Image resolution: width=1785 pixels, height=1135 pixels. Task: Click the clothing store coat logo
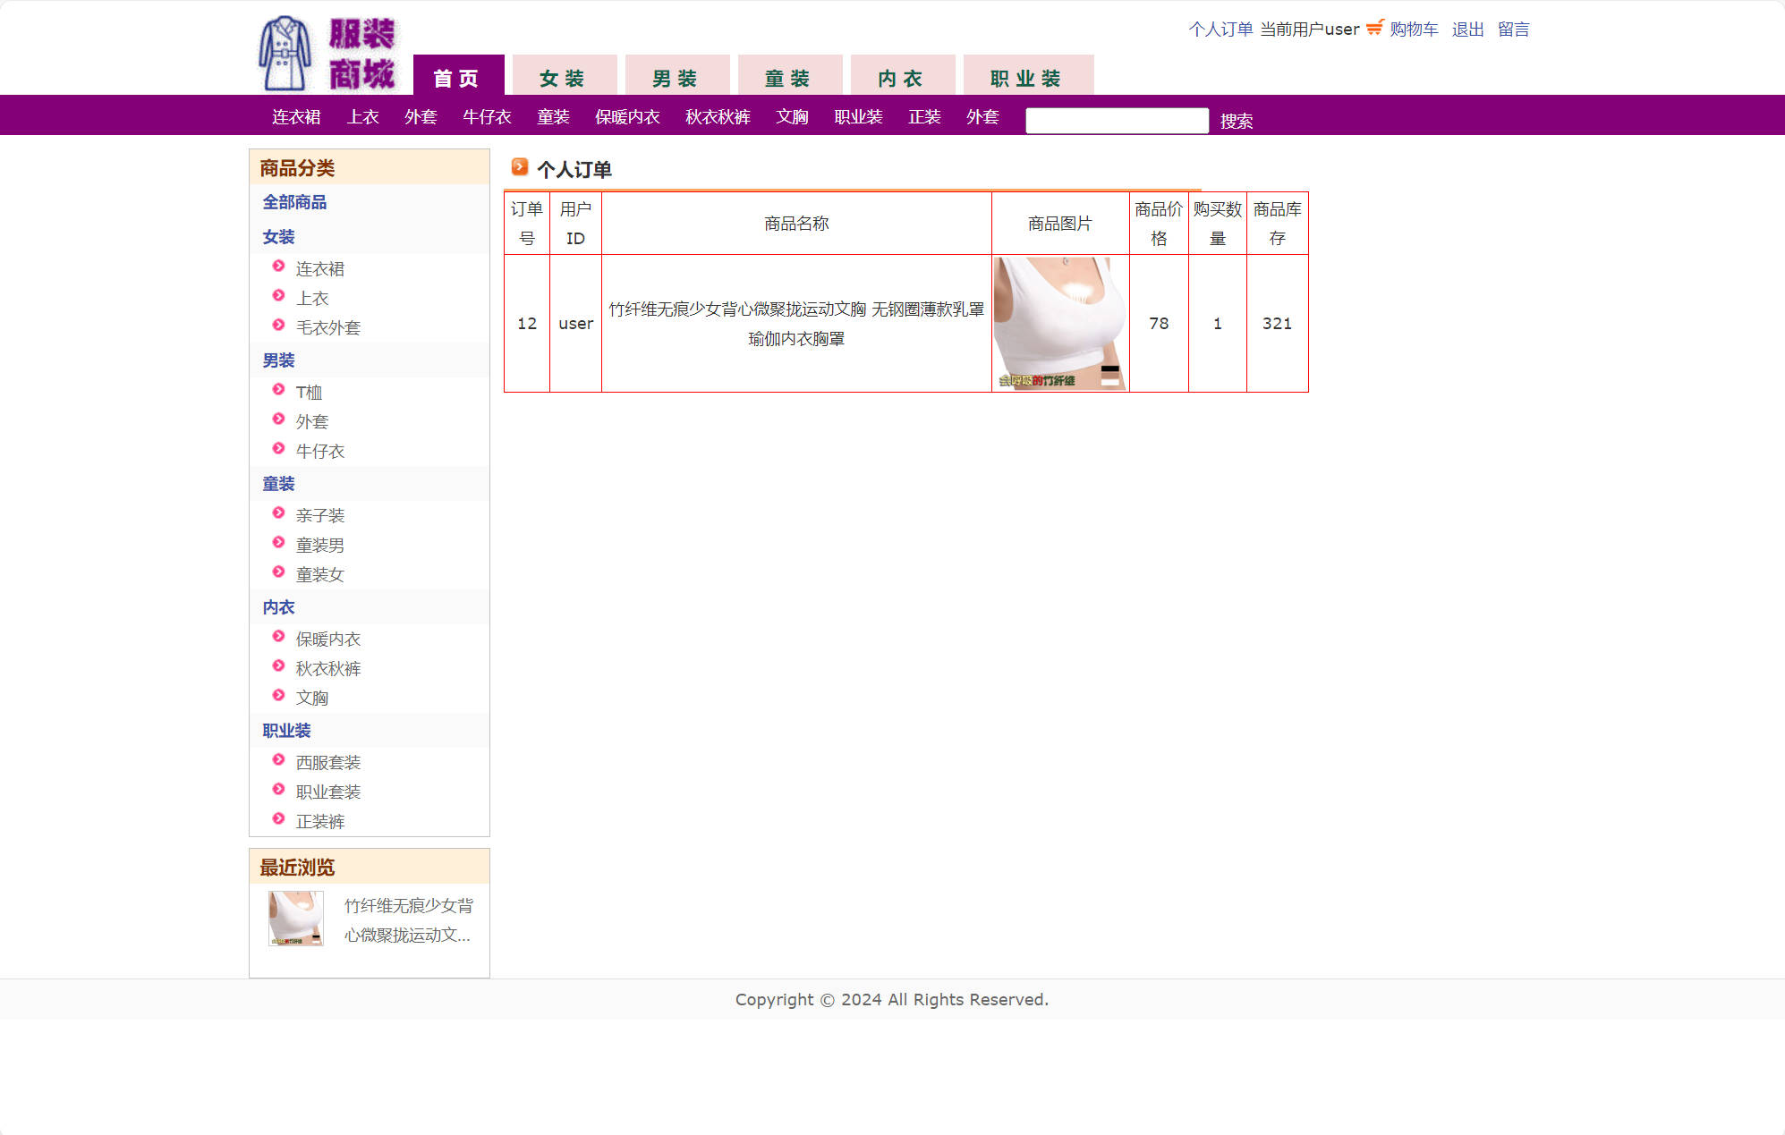(x=285, y=54)
